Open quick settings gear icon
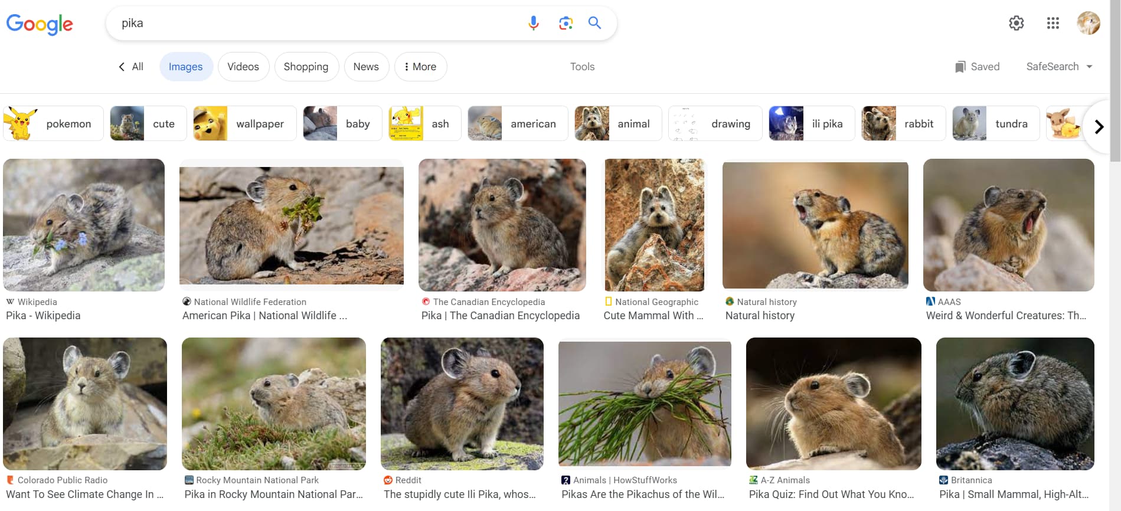Screen dimensions: 1121x511 (x=1016, y=23)
